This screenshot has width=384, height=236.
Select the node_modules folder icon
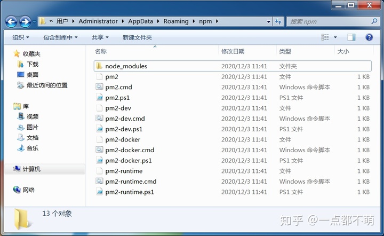click(x=99, y=66)
